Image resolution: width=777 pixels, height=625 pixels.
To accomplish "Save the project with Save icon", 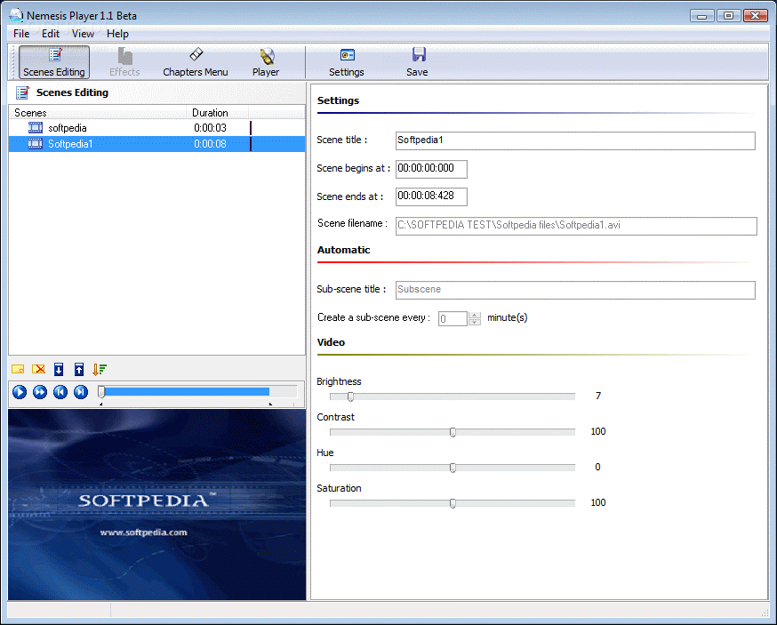I will pos(417,62).
